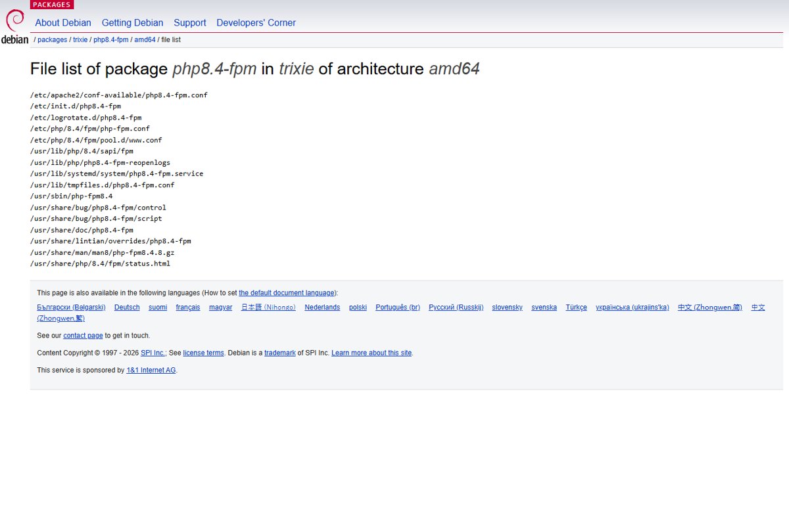
Task: Go to Getting Debian
Action: tap(133, 23)
